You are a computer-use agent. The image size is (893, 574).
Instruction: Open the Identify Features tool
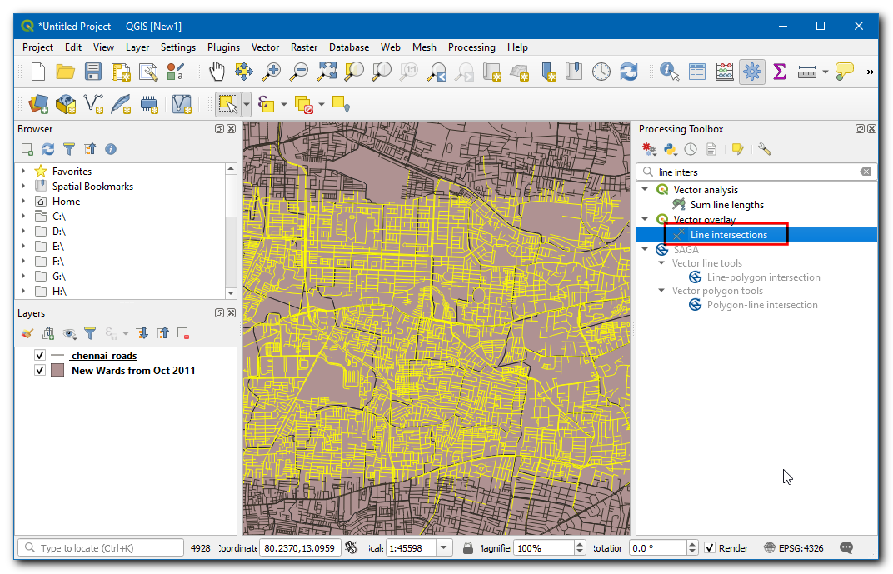click(668, 72)
